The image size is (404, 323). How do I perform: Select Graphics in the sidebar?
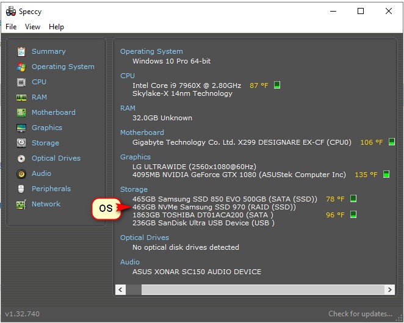(x=47, y=128)
